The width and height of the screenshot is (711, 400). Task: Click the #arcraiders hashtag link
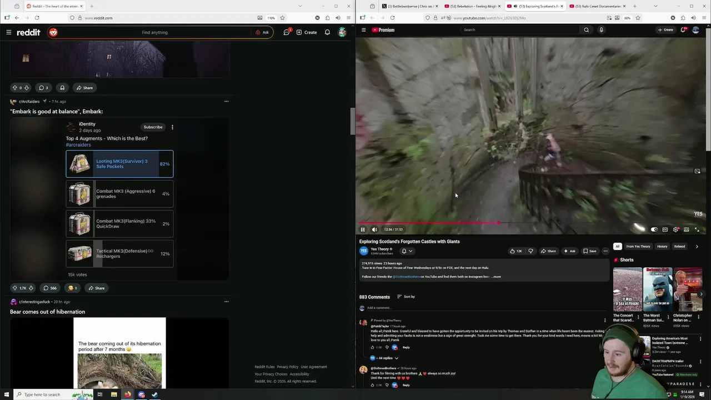78,144
